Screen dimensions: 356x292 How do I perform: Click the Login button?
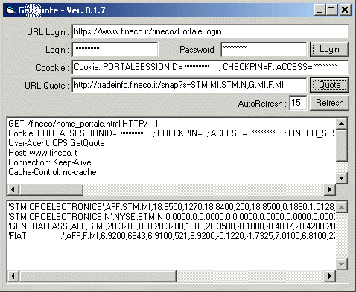329,49
